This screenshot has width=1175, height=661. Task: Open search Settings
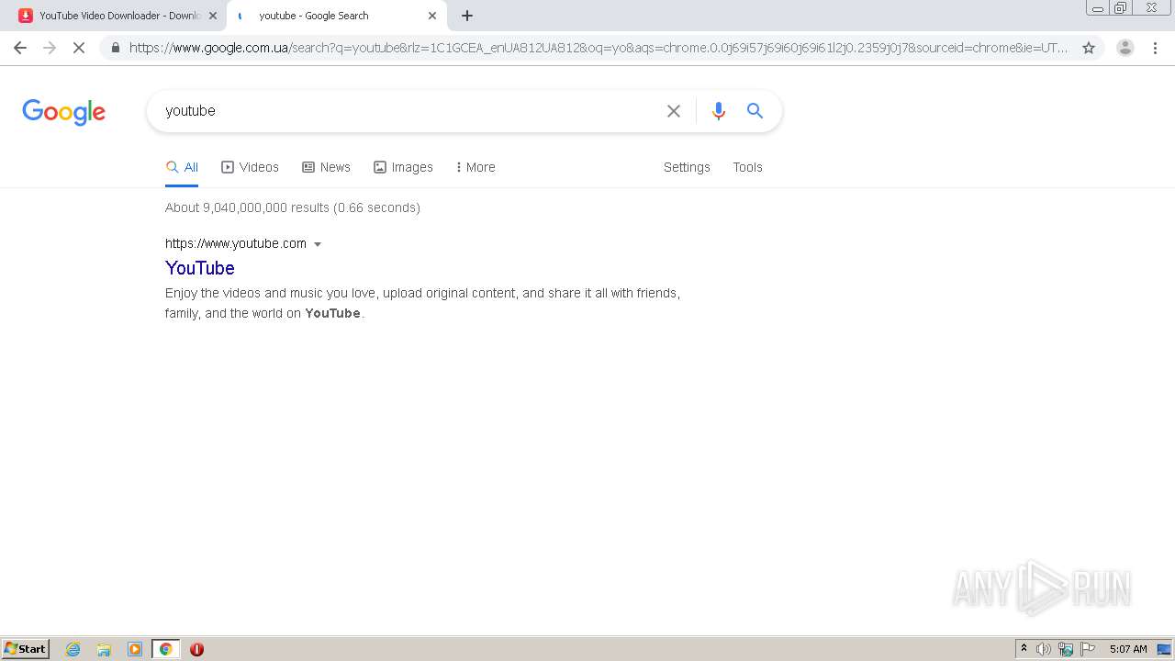pyautogui.click(x=687, y=167)
